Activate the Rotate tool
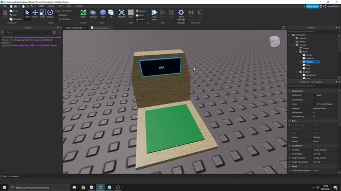The height and width of the screenshot is (191, 341). pyautogui.click(x=50, y=14)
